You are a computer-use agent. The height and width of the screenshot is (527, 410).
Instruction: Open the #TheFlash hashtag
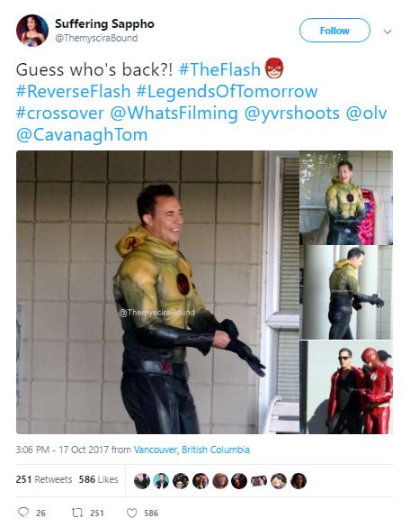[x=219, y=70]
